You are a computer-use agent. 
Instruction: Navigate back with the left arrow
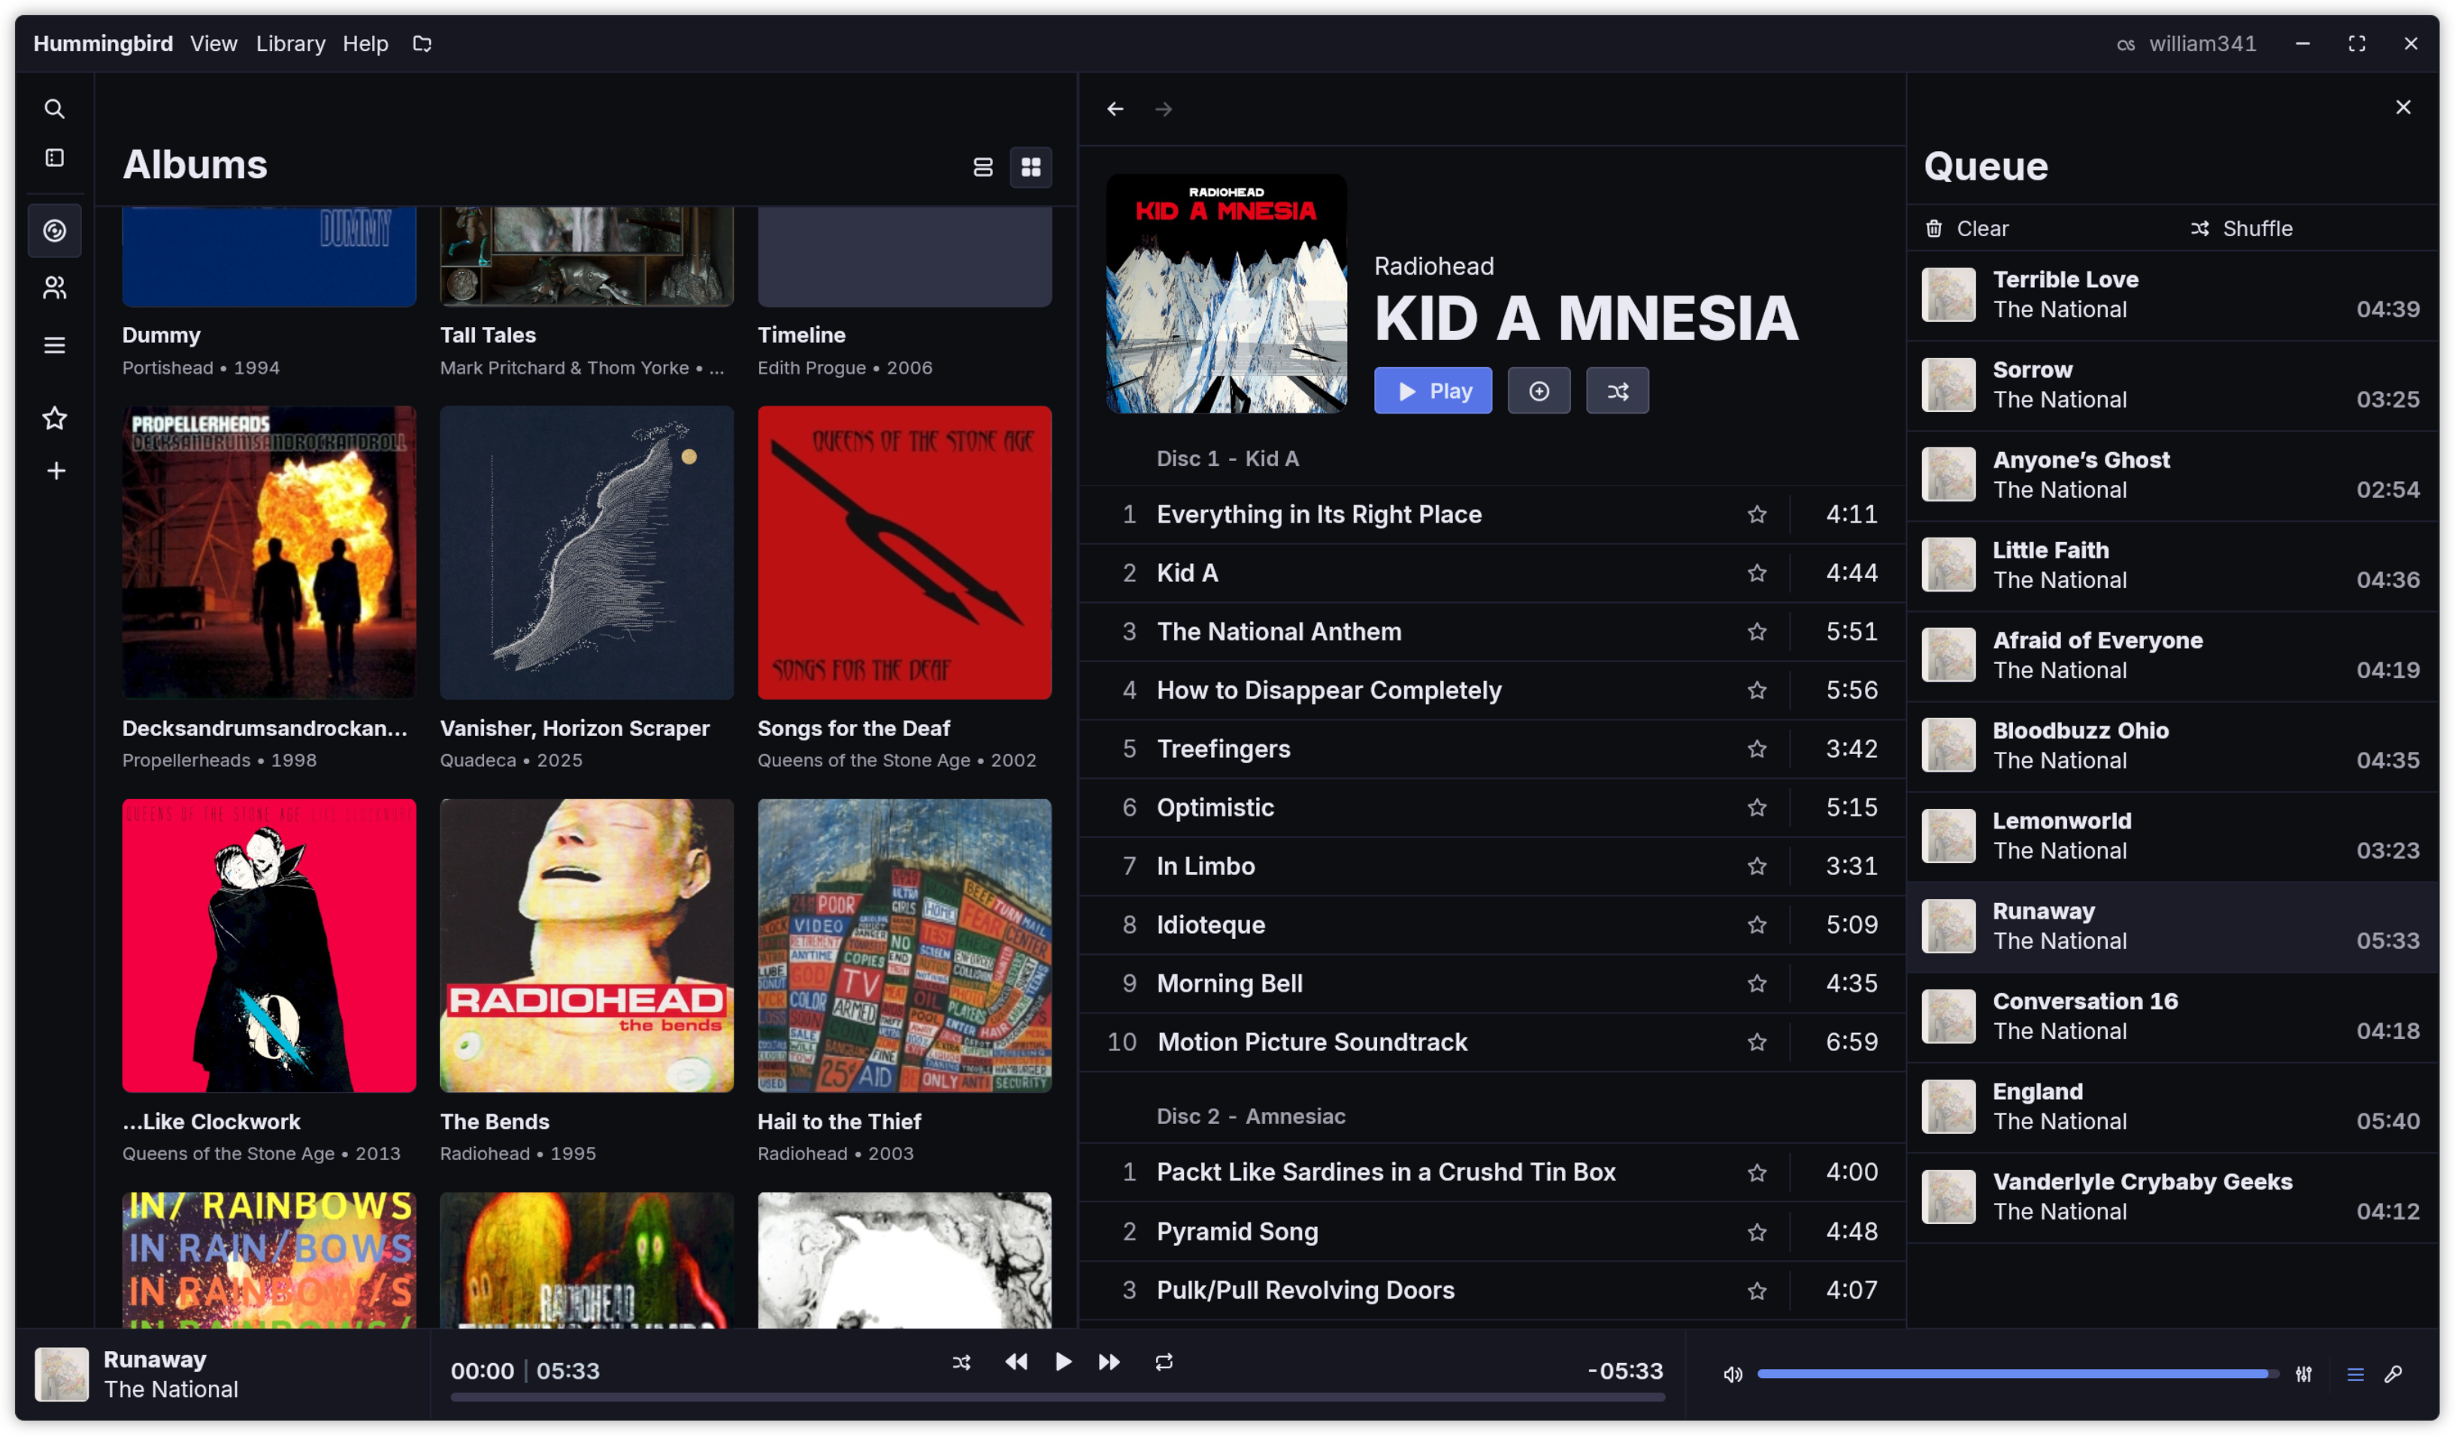click(1115, 108)
